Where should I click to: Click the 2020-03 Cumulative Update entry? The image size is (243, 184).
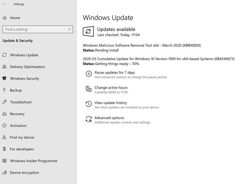[159, 59]
